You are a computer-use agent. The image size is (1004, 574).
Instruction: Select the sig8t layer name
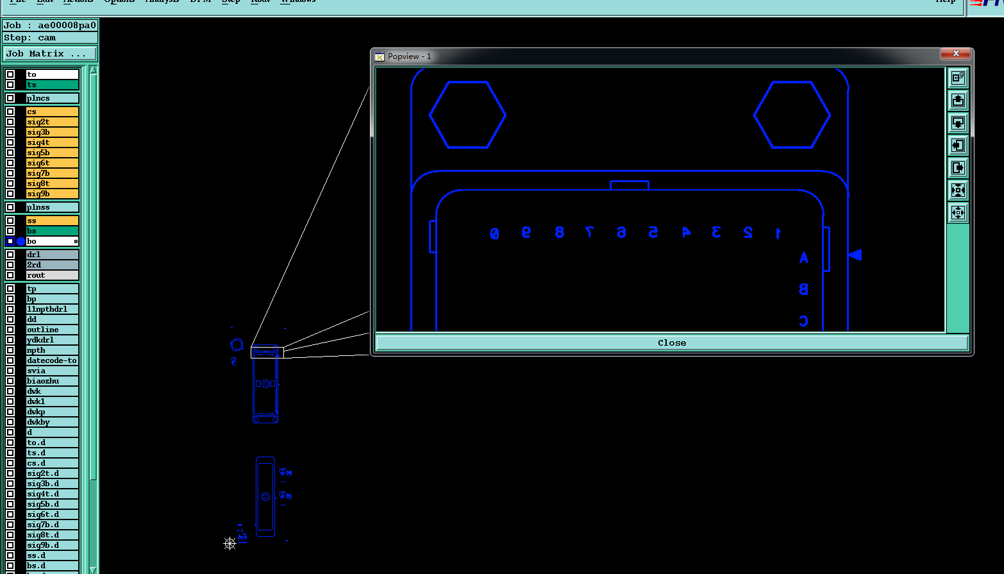(x=52, y=183)
